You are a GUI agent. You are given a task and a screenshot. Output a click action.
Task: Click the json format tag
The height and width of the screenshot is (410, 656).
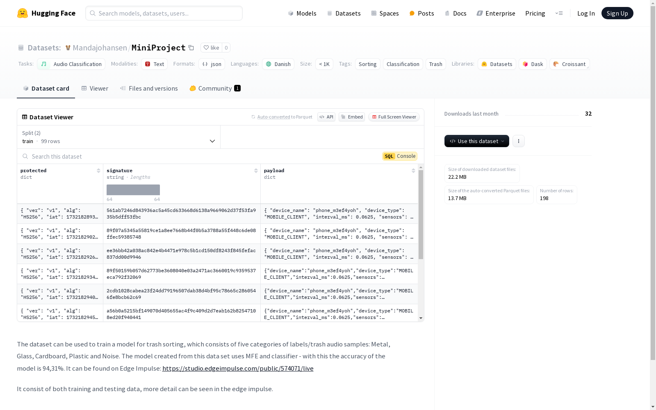(212, 64)
